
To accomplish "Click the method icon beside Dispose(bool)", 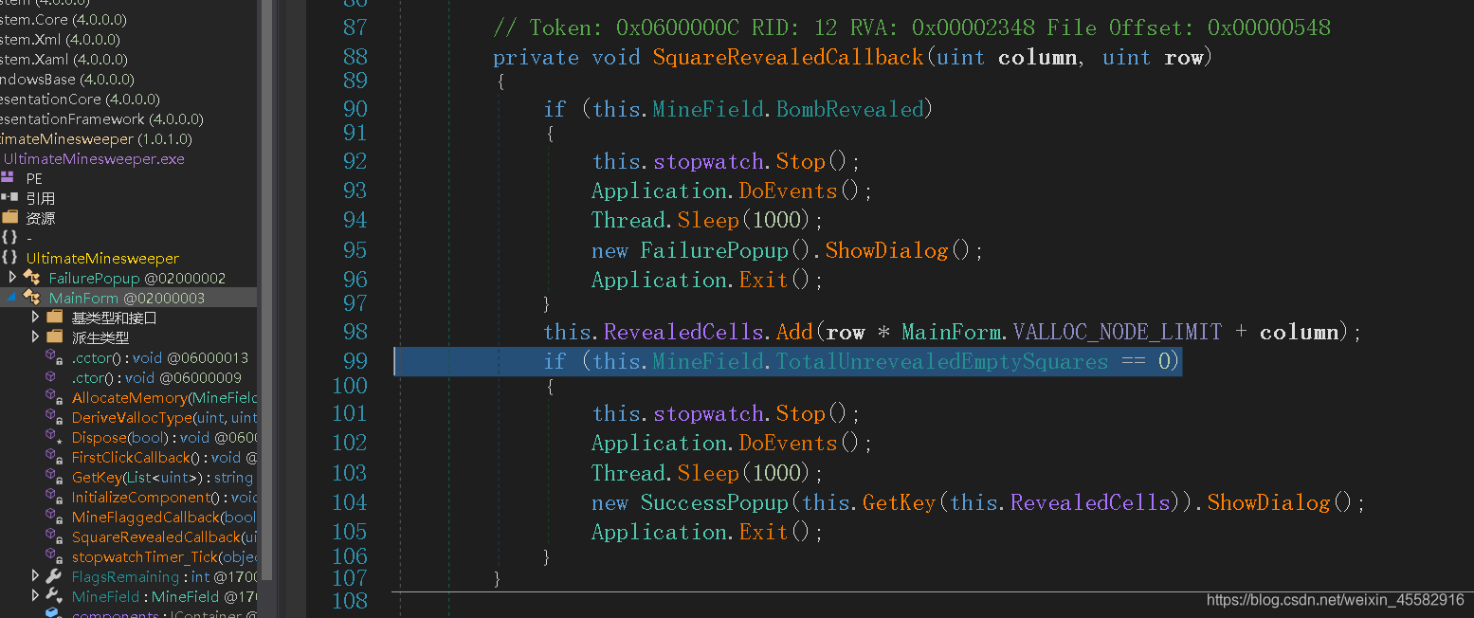I will 55,437.
